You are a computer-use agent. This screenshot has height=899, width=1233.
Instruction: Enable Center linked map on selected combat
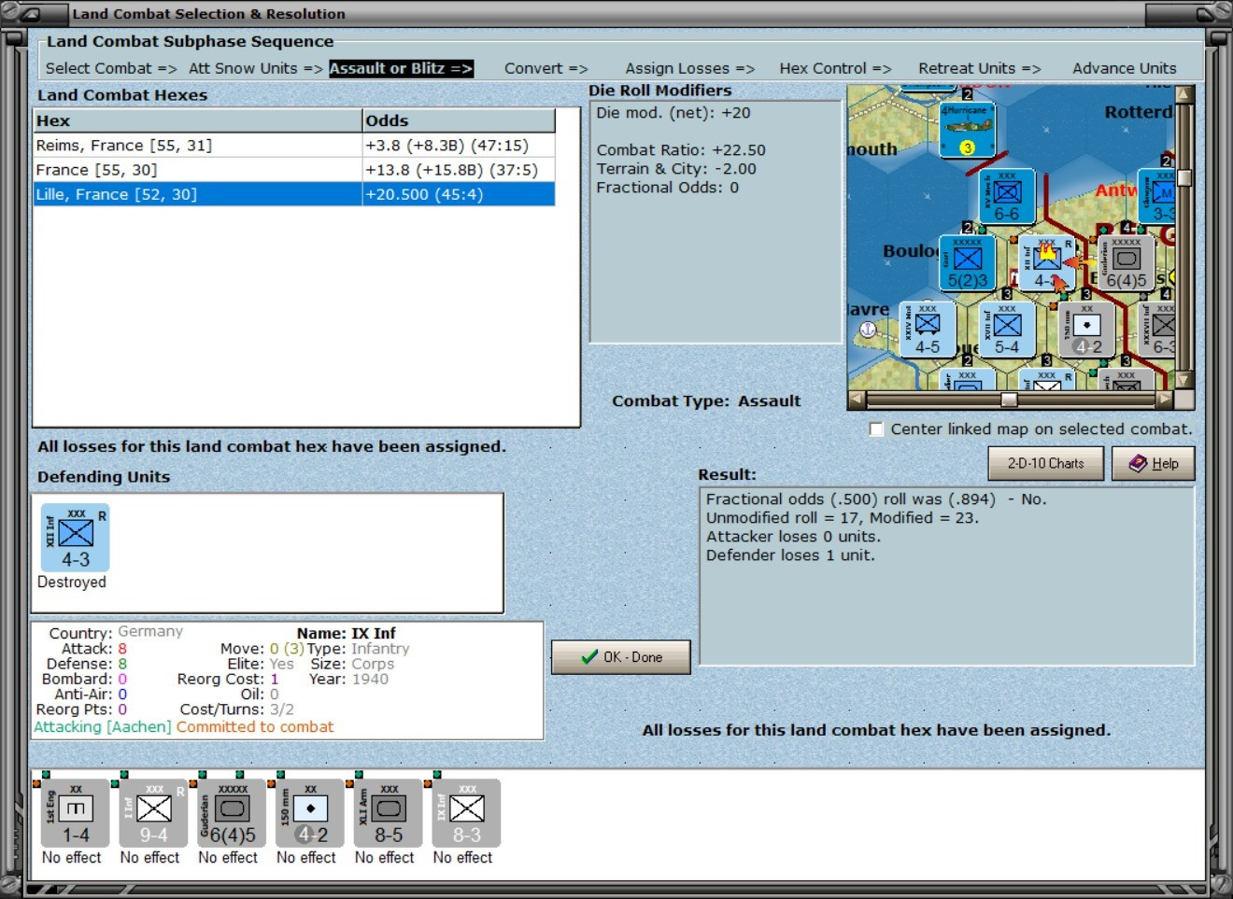tap(876, 429)
